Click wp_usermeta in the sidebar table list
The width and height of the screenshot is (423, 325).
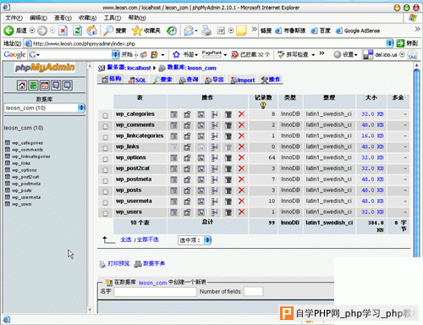(26, 197)
